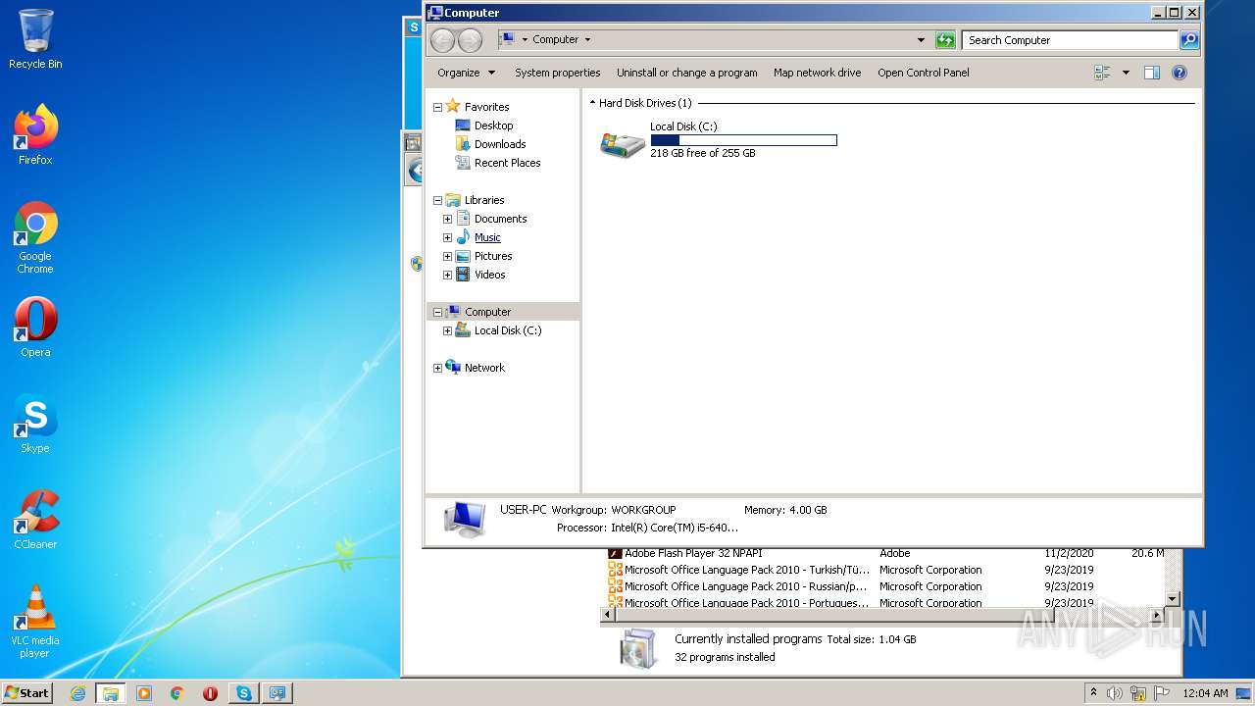Screen dimensions: 1255x706
Task: Collapse the Favorites tree group
Action: pos(437,107)
